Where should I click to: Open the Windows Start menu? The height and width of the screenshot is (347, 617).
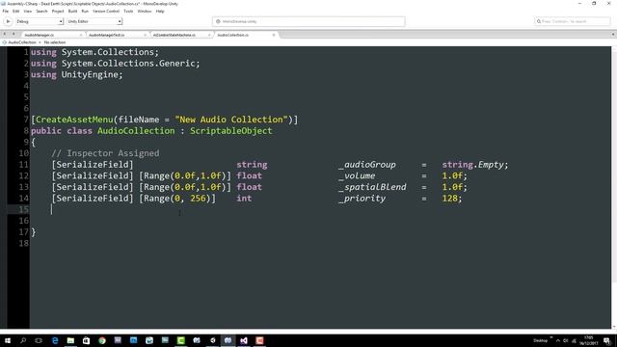point(8,340)
